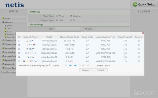Viewport: 158px width, 98px height.
Task: Open the Select Language dropdown
Action: coord(8,72)
